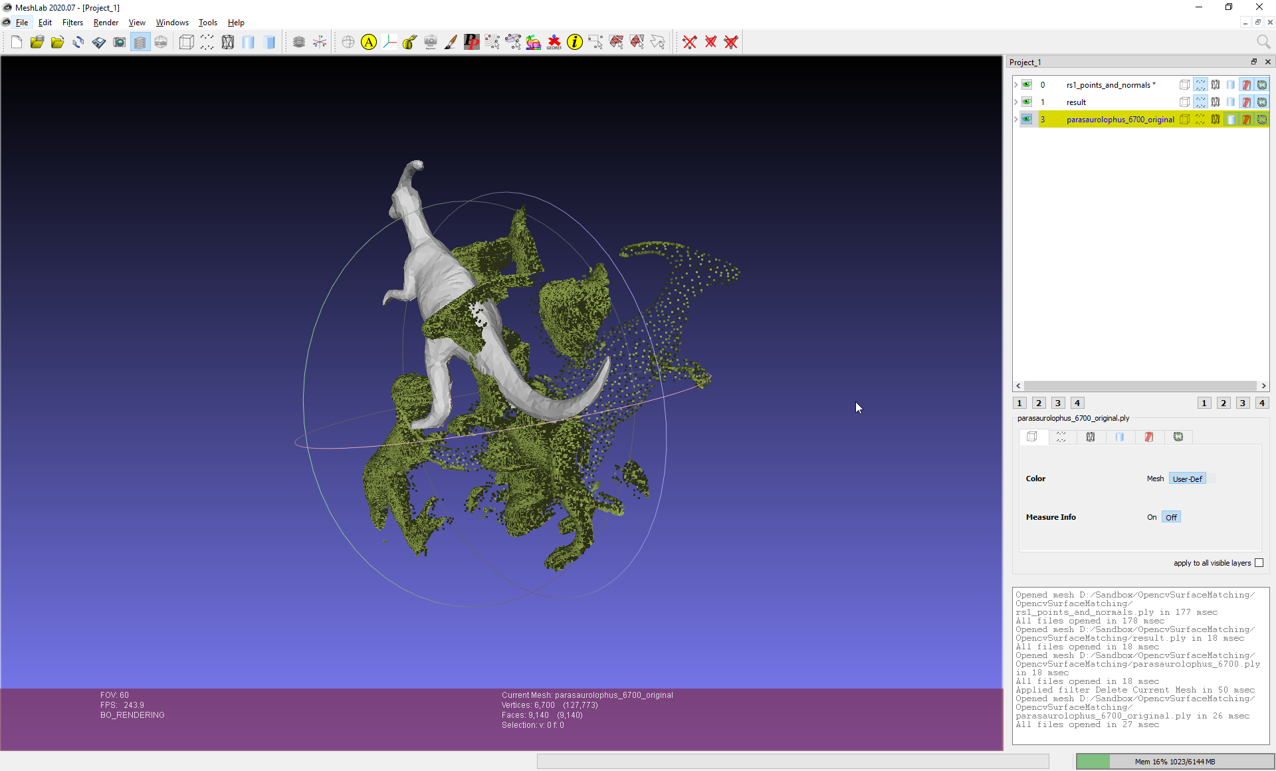Click the Color swatch for current mesh

point(1212,479)
